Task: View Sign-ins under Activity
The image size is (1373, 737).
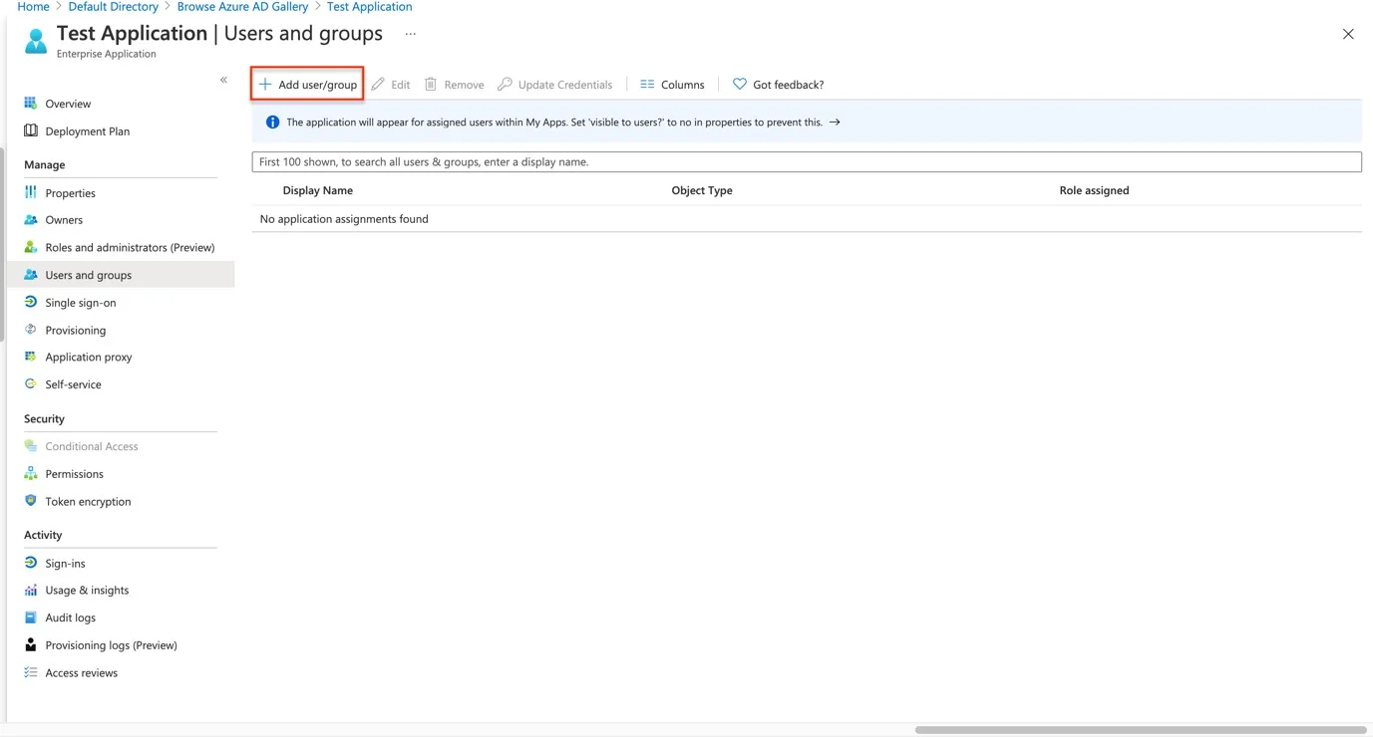Action: [x=66, y=564]
